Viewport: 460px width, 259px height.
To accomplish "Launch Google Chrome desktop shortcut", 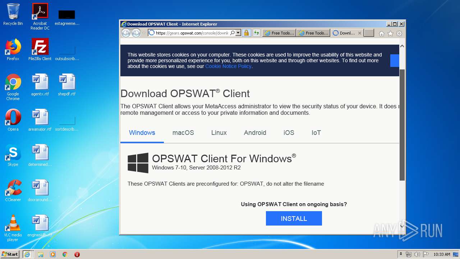I will tap(13, 87).
